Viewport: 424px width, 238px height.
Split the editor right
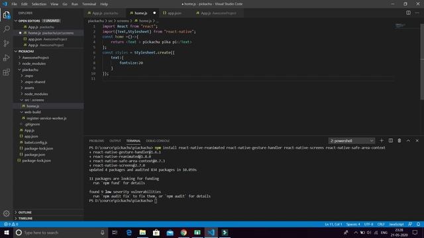point(408,13)
